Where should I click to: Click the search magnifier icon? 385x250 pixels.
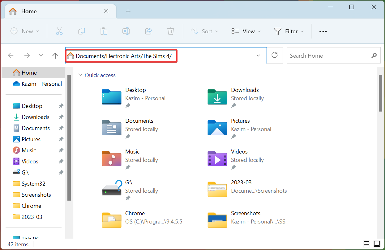click(x=374, y=56)
